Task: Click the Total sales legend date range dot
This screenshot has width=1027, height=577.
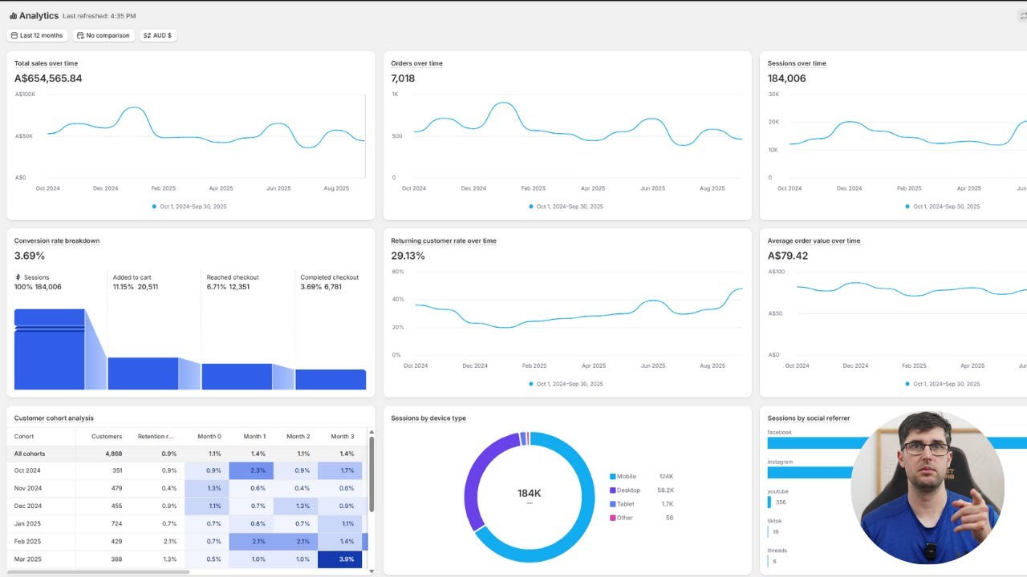Action: pos(154,207)
